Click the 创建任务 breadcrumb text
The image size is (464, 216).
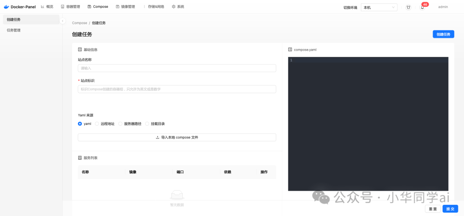click(x=99, y=23)
